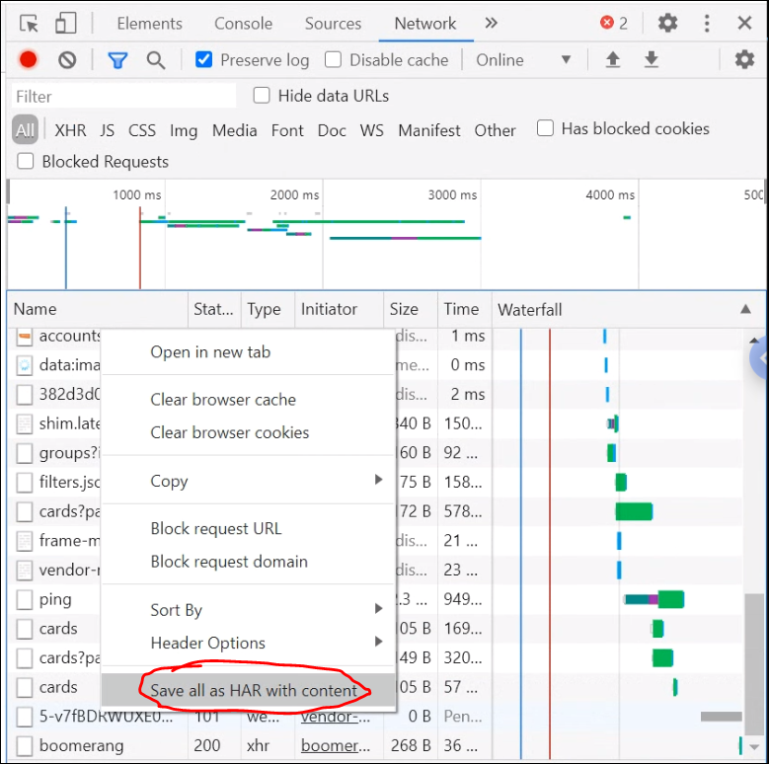The image size is (769, 764).
Task: Show more tabs with the double chevron
Action: pos(491,23)
